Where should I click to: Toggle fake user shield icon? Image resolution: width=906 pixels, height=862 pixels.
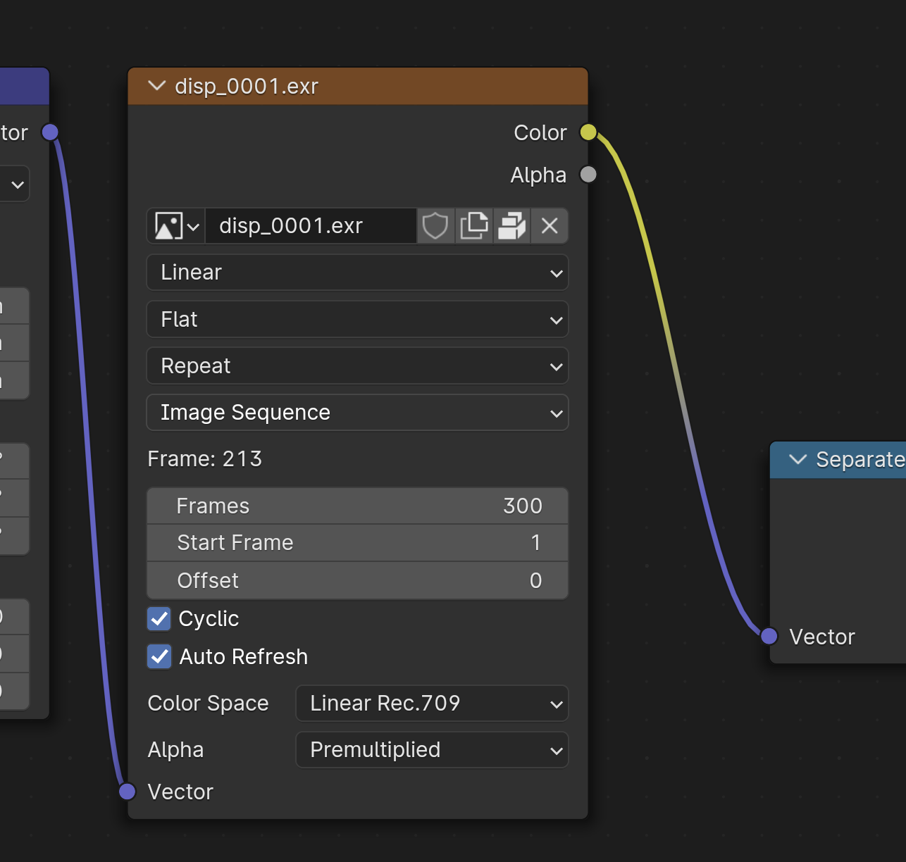point(435,226)
